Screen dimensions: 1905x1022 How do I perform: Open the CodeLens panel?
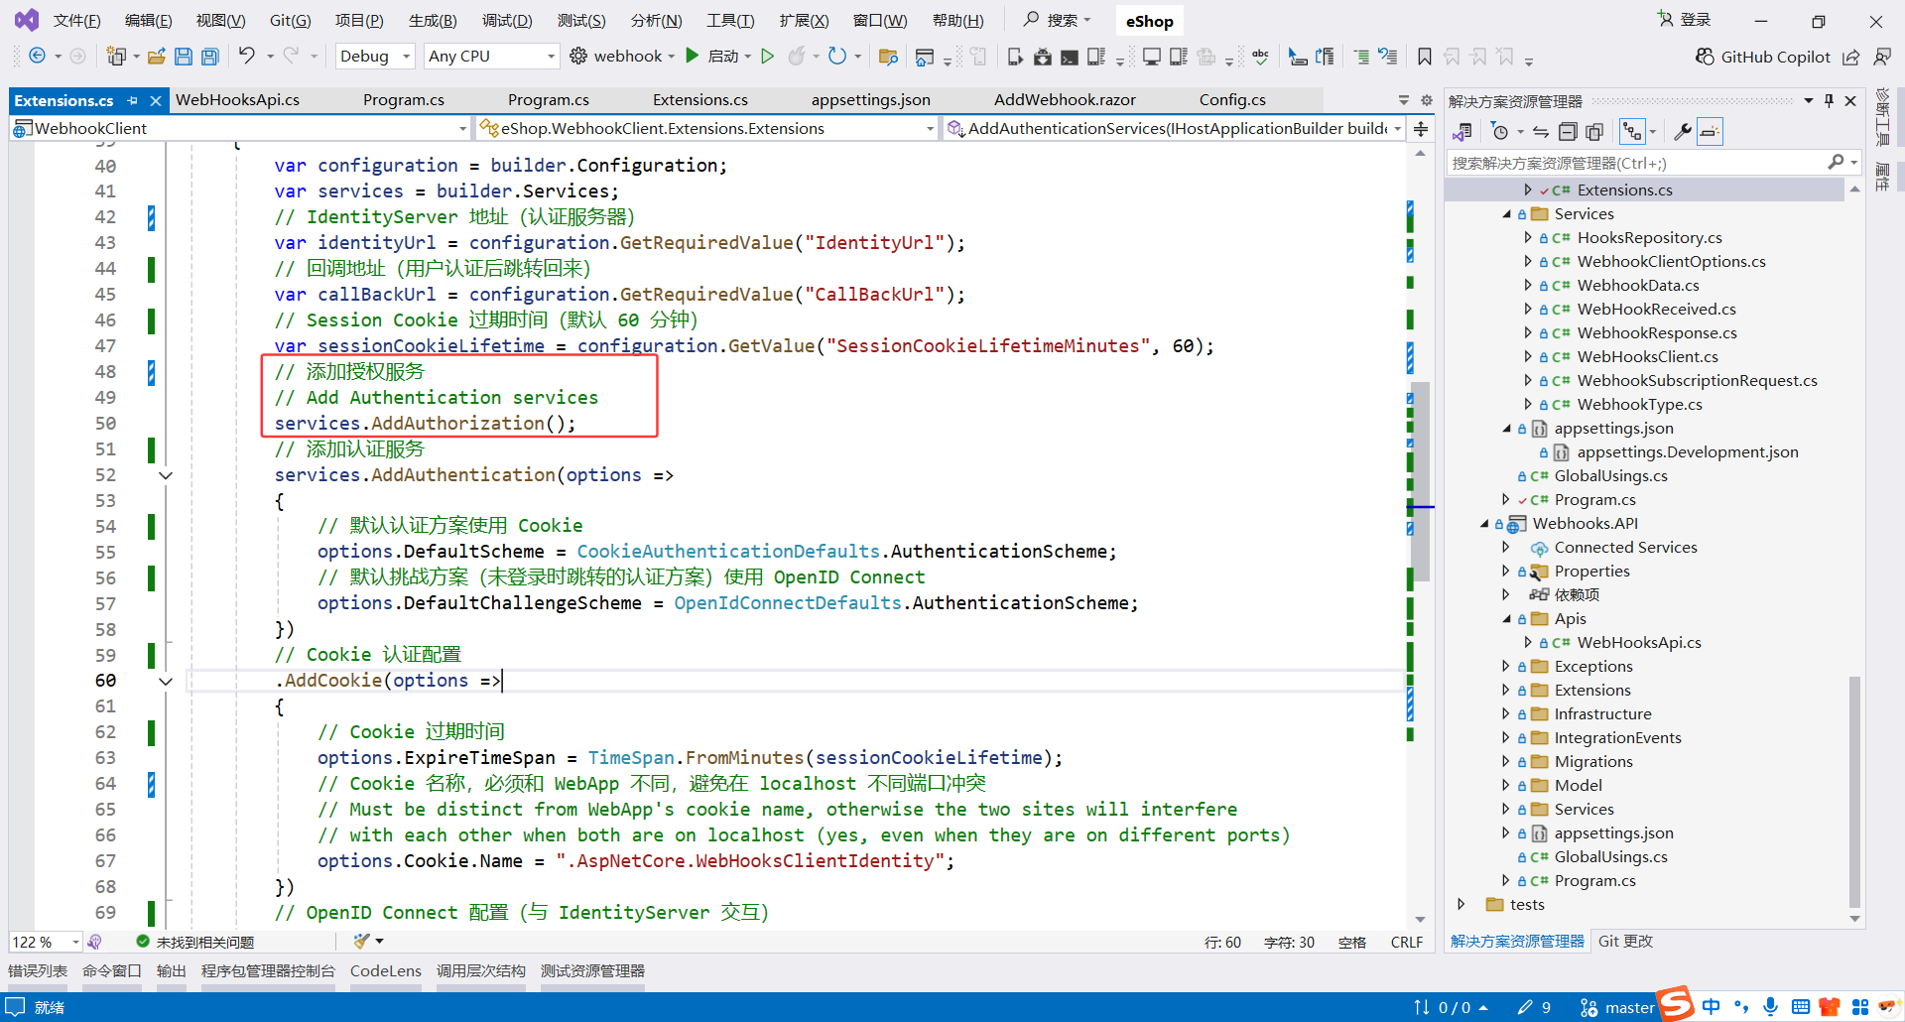click(385, 971)
